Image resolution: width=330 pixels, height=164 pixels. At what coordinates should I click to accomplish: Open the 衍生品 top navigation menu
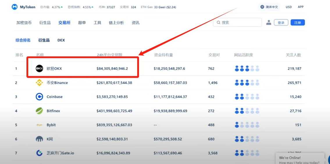(45, 23)
